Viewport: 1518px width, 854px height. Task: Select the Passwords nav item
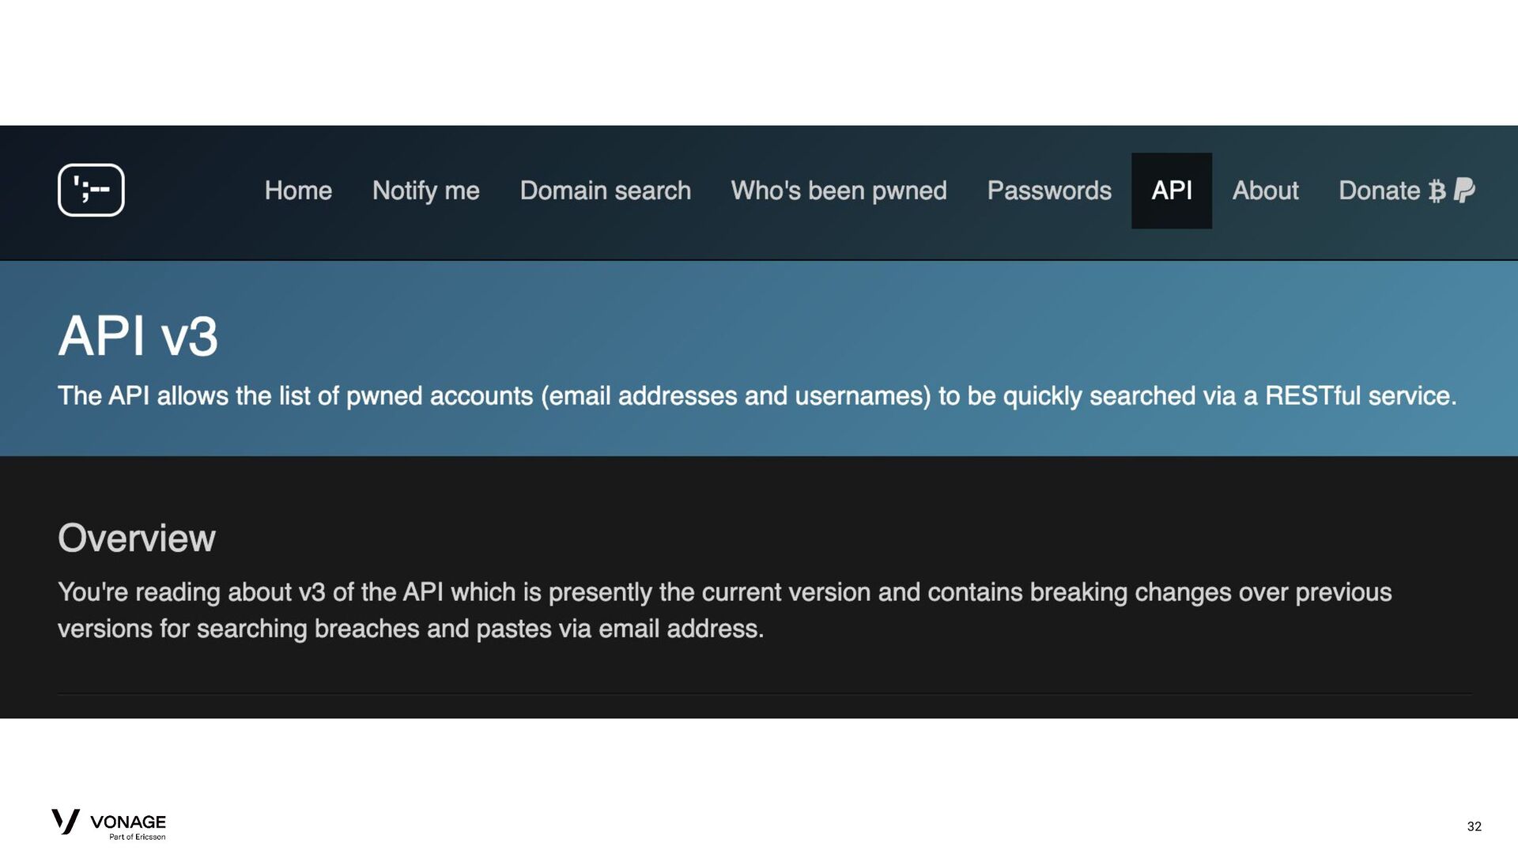click(1049, 191)
